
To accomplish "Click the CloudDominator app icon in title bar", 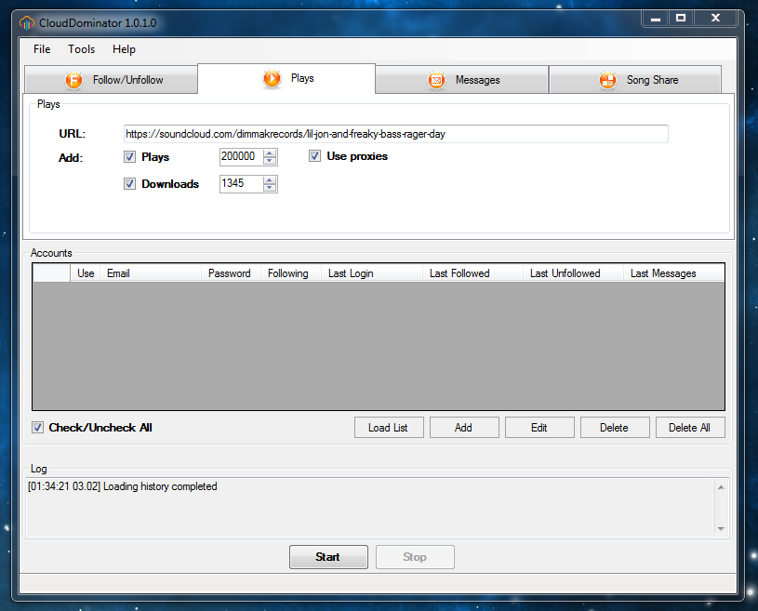I will [27, 22].
